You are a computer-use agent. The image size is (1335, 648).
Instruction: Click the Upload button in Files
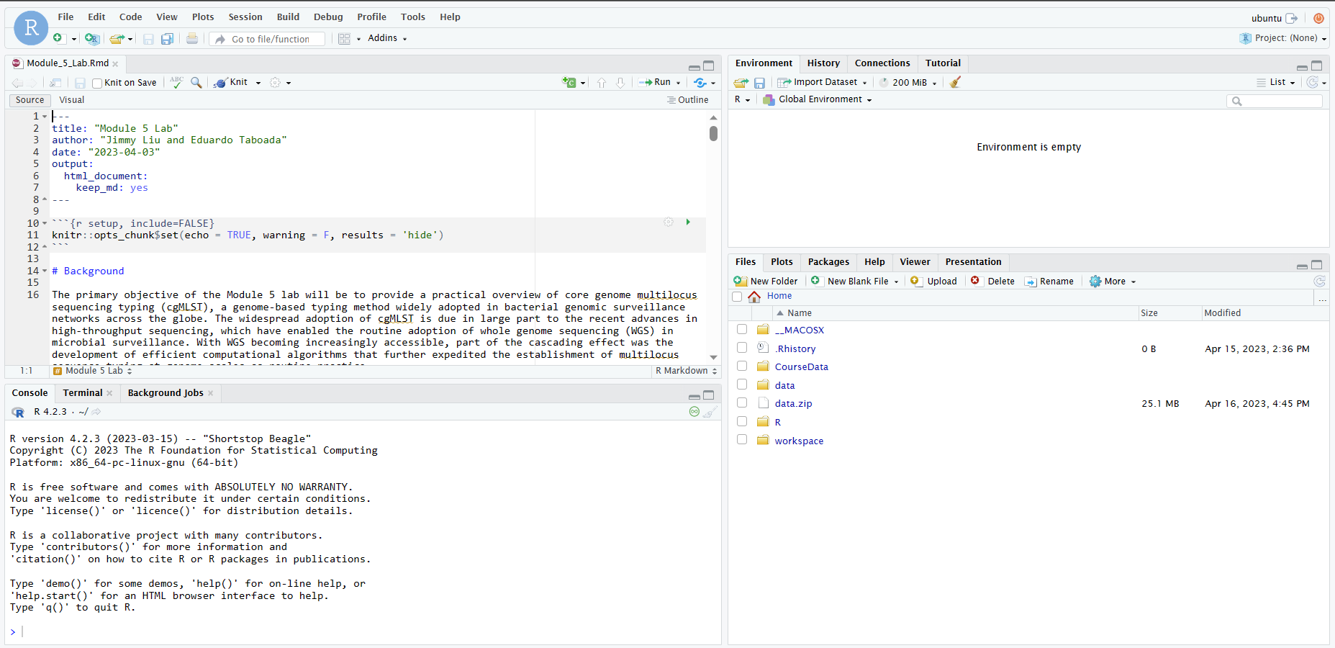[933, 282]
